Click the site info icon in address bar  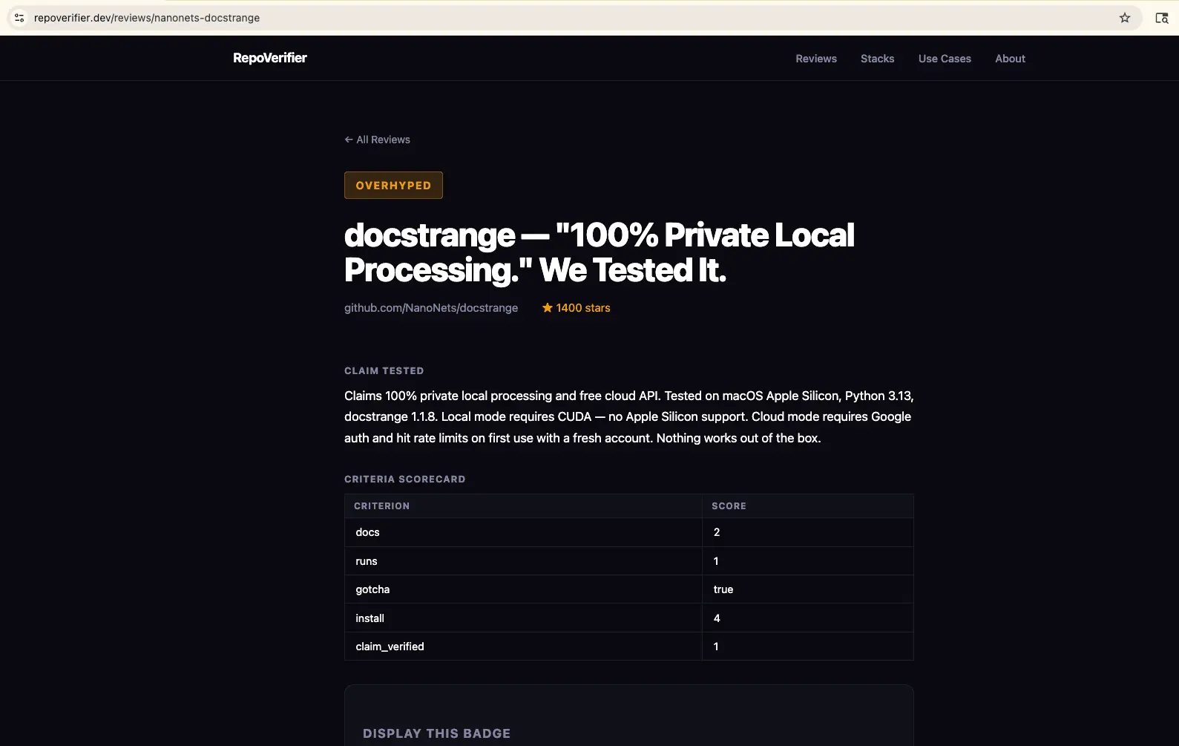[19, 18]
